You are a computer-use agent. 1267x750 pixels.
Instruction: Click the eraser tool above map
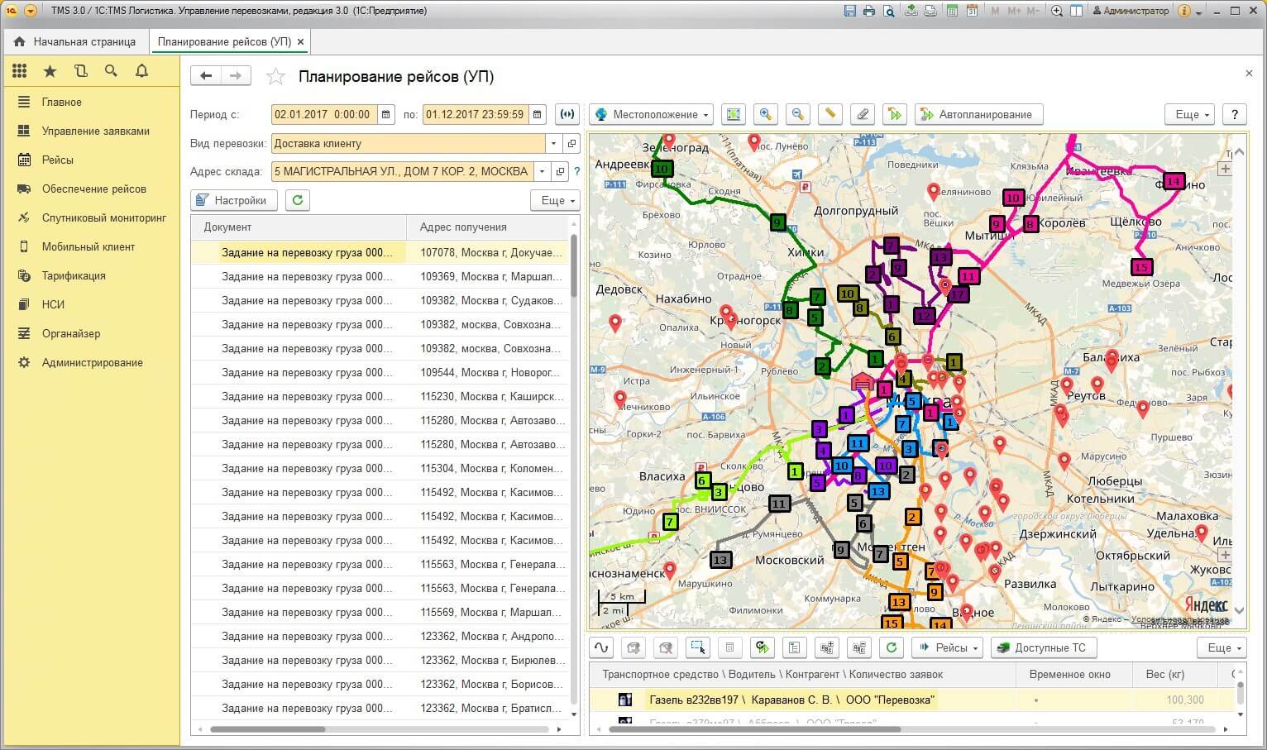[x=863, y=115]
